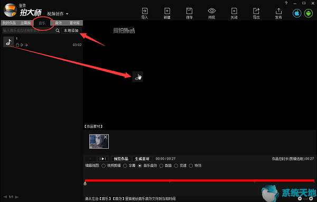The width and height of the screenshot is (317, 202).
Task: Select the music note thumbnail
Action: coord(8,42)
